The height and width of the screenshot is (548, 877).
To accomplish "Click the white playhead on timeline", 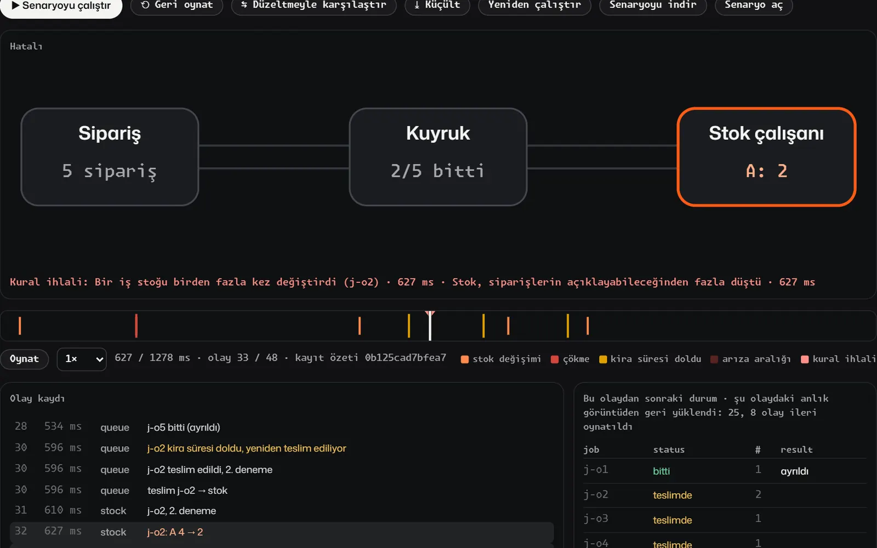I will [x=430, y=326].
